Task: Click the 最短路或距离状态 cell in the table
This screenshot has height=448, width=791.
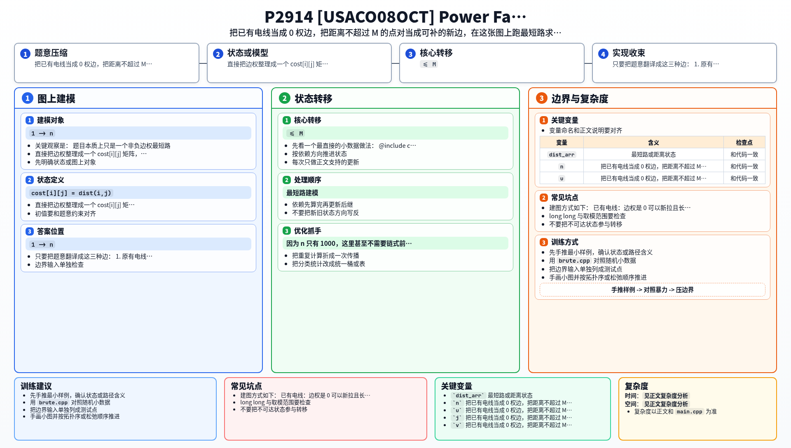Action: pyautogui.click(x=653, y=154)
